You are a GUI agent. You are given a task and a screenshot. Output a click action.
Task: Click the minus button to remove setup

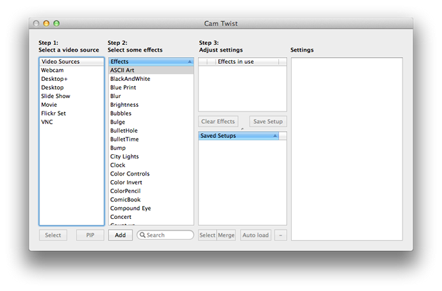click(280, 235)
